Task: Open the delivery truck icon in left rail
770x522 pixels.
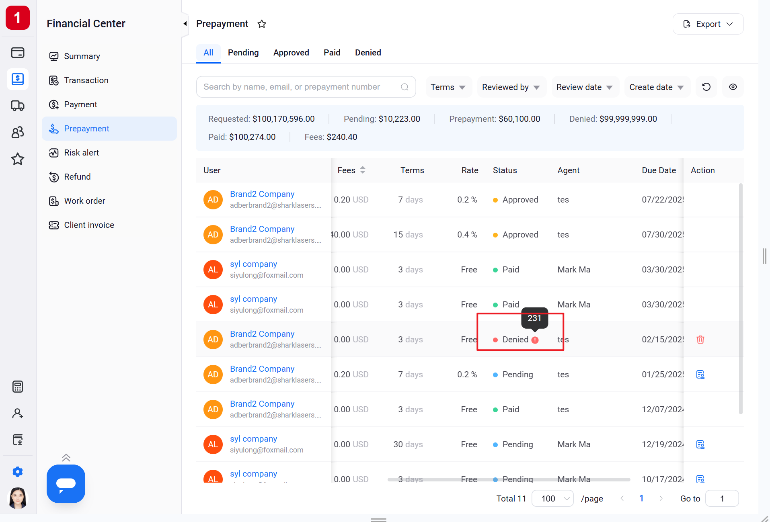Action: (x=18, y=106)
